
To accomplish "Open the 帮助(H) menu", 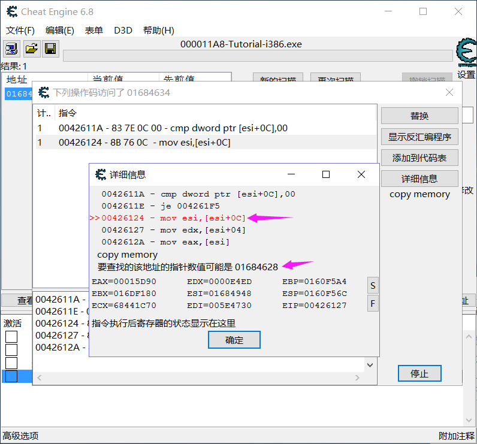I will (158, 31).
